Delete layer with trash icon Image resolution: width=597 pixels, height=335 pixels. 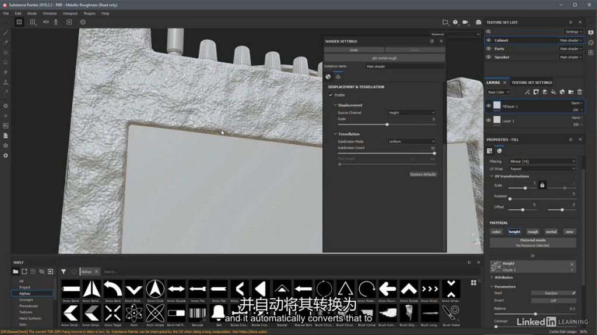580,92
